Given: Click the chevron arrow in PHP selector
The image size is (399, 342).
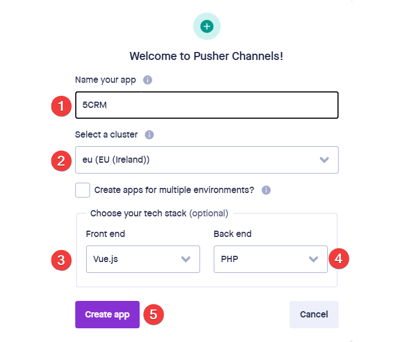Looking at the screenshot, I should point(313,259).
